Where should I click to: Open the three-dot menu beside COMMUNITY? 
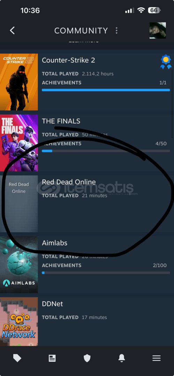(x=116, y=30)
